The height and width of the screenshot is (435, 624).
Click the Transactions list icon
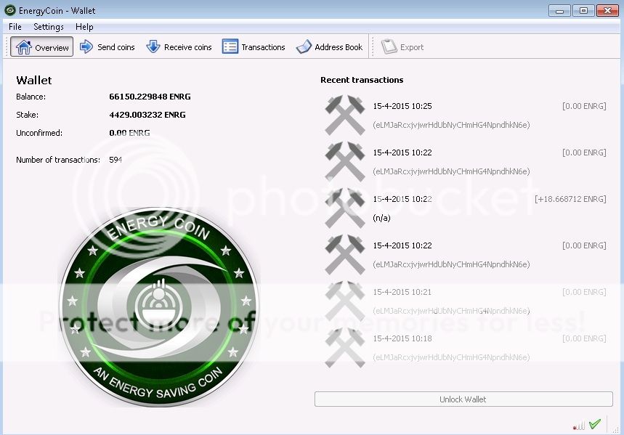(x=230, y=47)
